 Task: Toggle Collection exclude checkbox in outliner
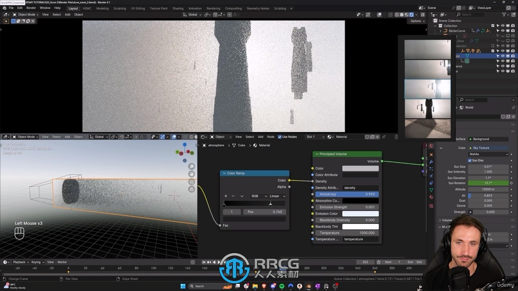pyautogui.click(x=493, y=26)
